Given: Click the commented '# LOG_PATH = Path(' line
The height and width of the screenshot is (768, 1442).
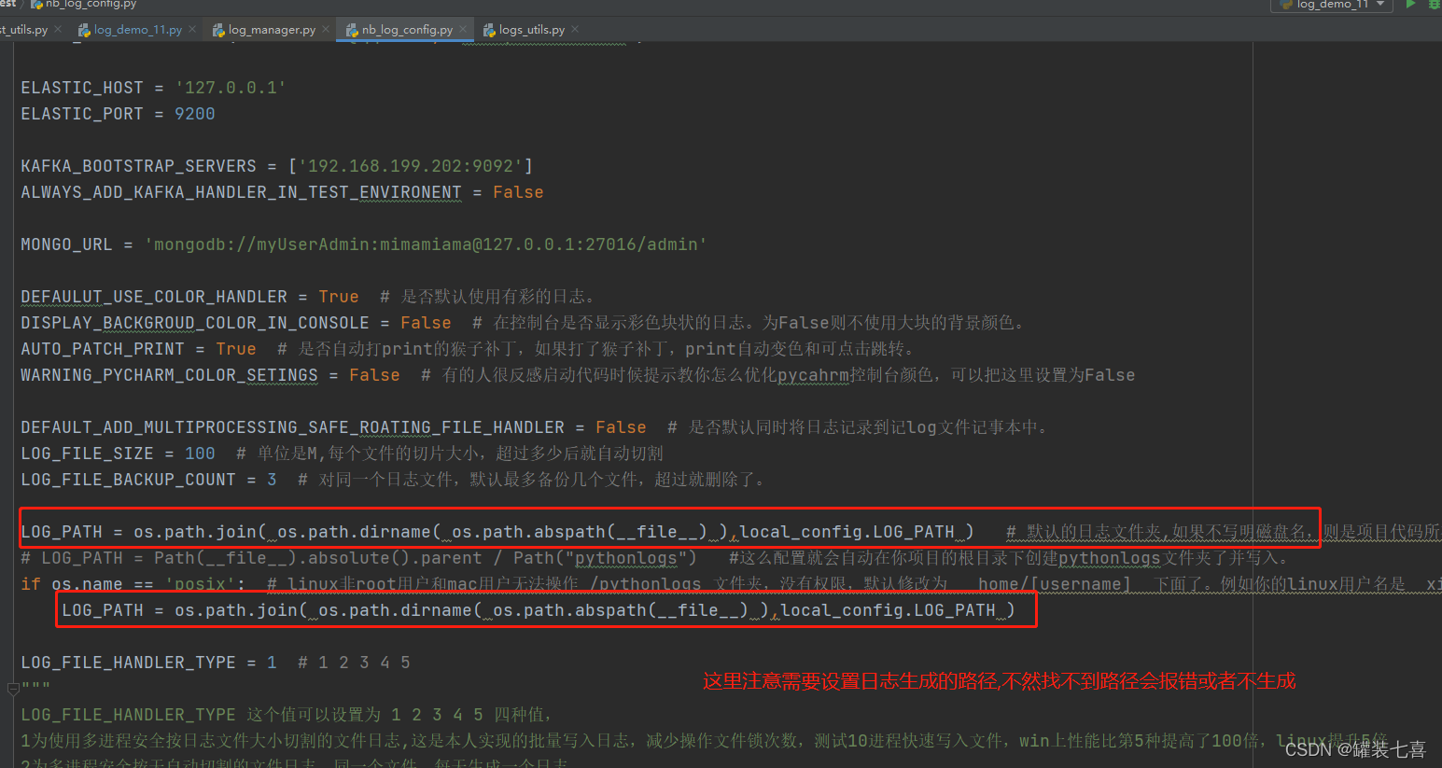Looking at the screenshot, I should [358, 558].
